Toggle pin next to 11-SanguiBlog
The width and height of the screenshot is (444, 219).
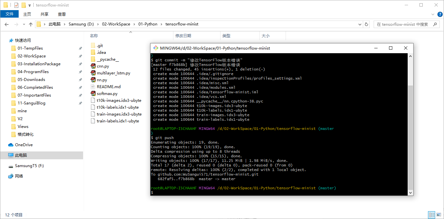(80, 103)
